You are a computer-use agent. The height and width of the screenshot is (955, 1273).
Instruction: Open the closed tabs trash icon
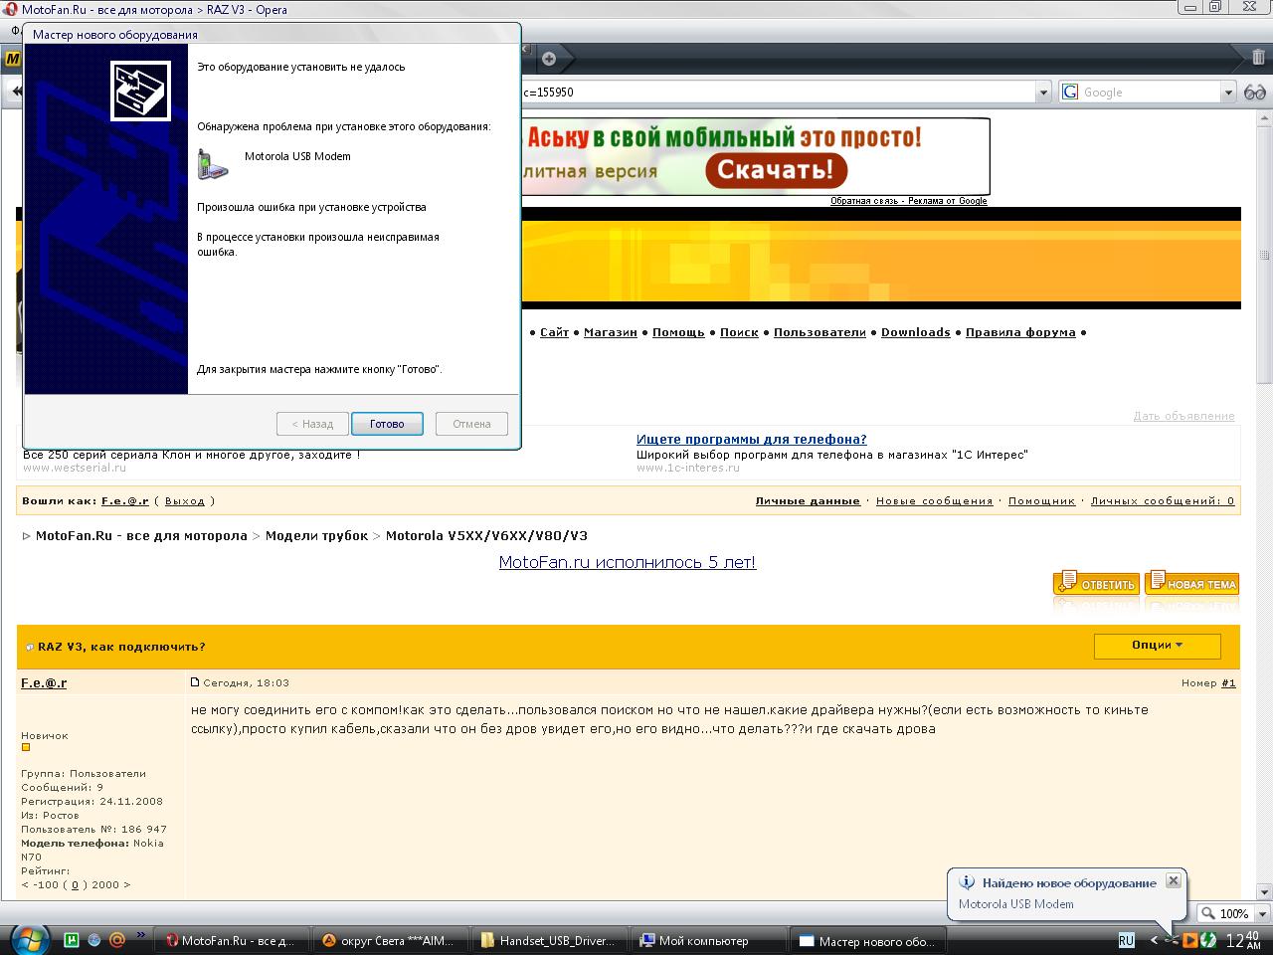[1258, 58]
